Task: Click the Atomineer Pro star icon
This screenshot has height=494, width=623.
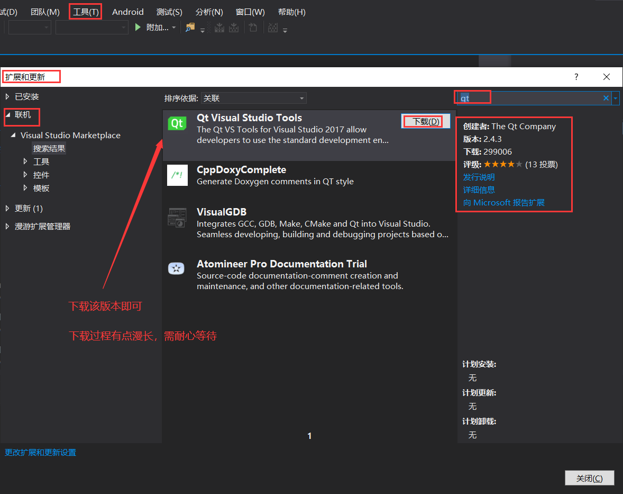Action: 176,268
